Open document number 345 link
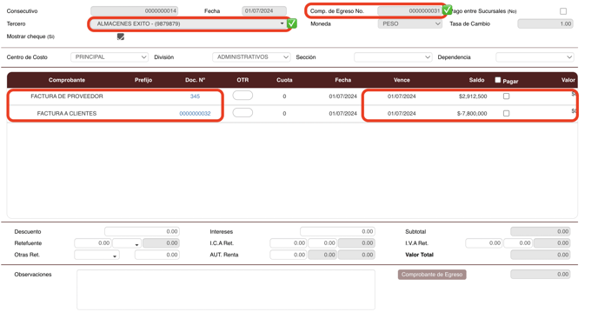Screen dimensions: 598x332 (x=195, y=96)
